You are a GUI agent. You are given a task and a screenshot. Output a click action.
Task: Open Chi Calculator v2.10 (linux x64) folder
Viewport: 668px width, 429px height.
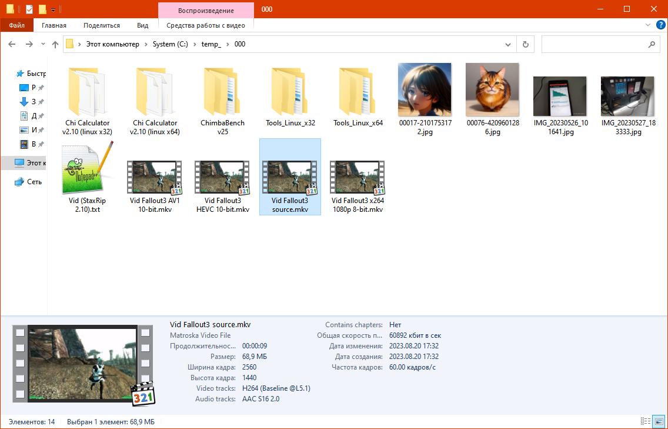click(x=155, y=100)
